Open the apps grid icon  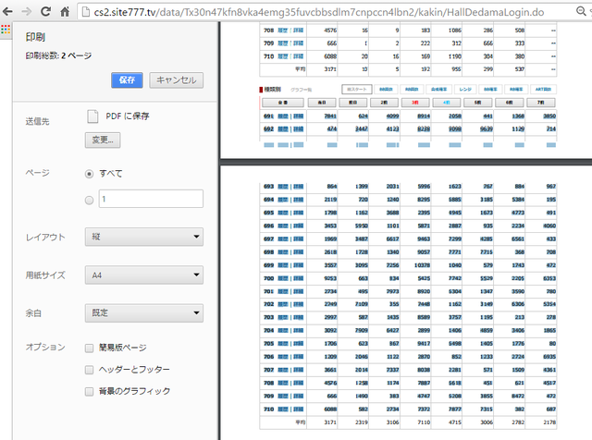tap(6, 29)
